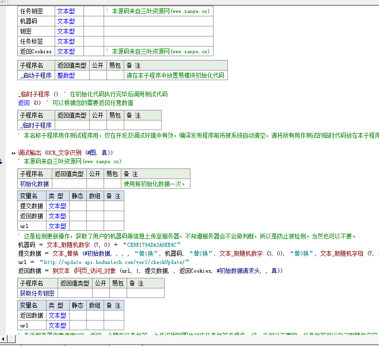The height and width of the screenshot is (346, 379).
Task: Click the OCR_文字识别 function call
Action: [x=64, y=153]
